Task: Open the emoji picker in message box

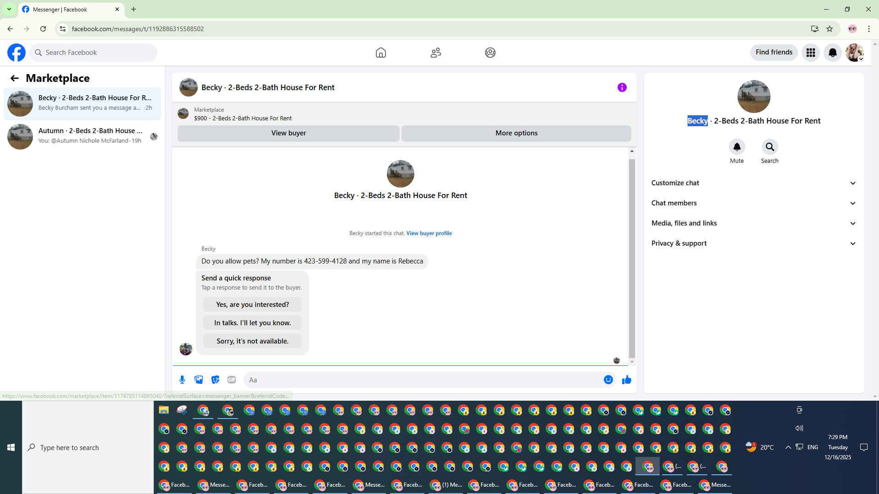Action: coord(608,380)
